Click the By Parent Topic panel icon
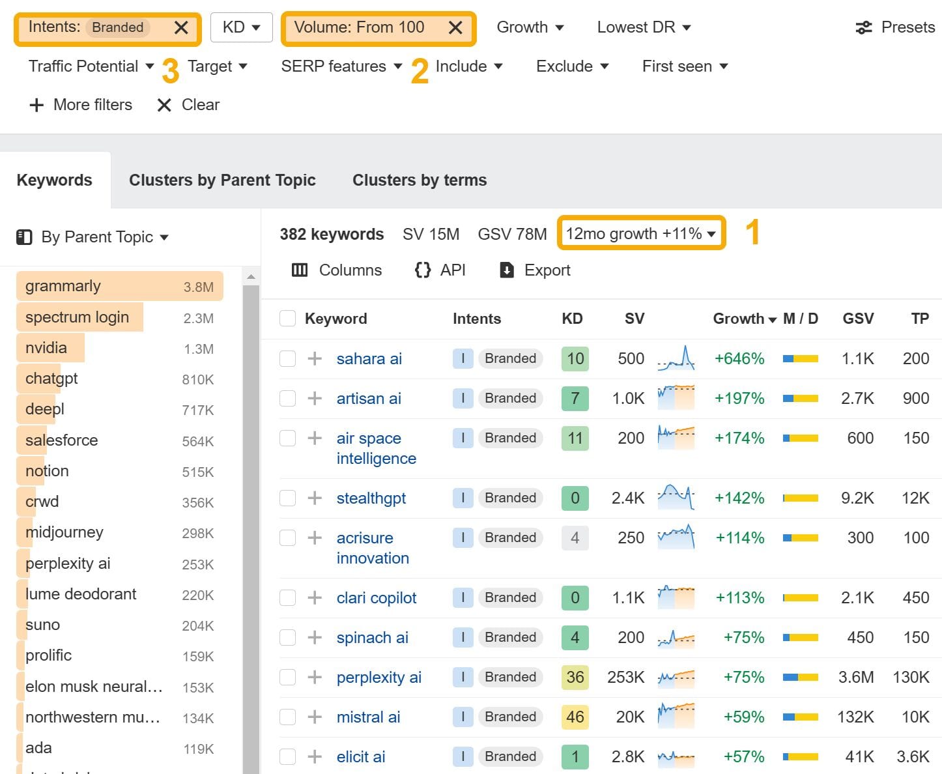 (x=24, y=237)
